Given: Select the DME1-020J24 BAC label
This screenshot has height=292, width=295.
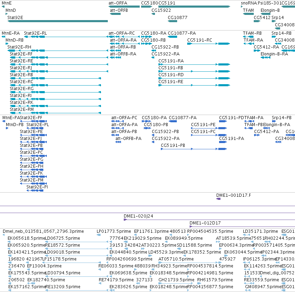Looking at the screenshot, I should (138, 216).
